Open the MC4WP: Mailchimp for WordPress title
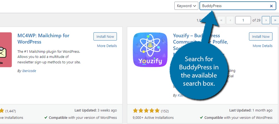Screen dimensions: 279x124 click(43, 39)
